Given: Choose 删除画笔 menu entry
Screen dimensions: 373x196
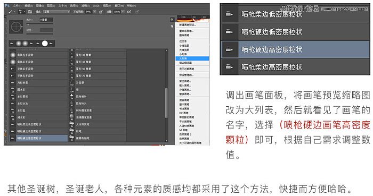Looking at the screenshot, I should [184, 35].
